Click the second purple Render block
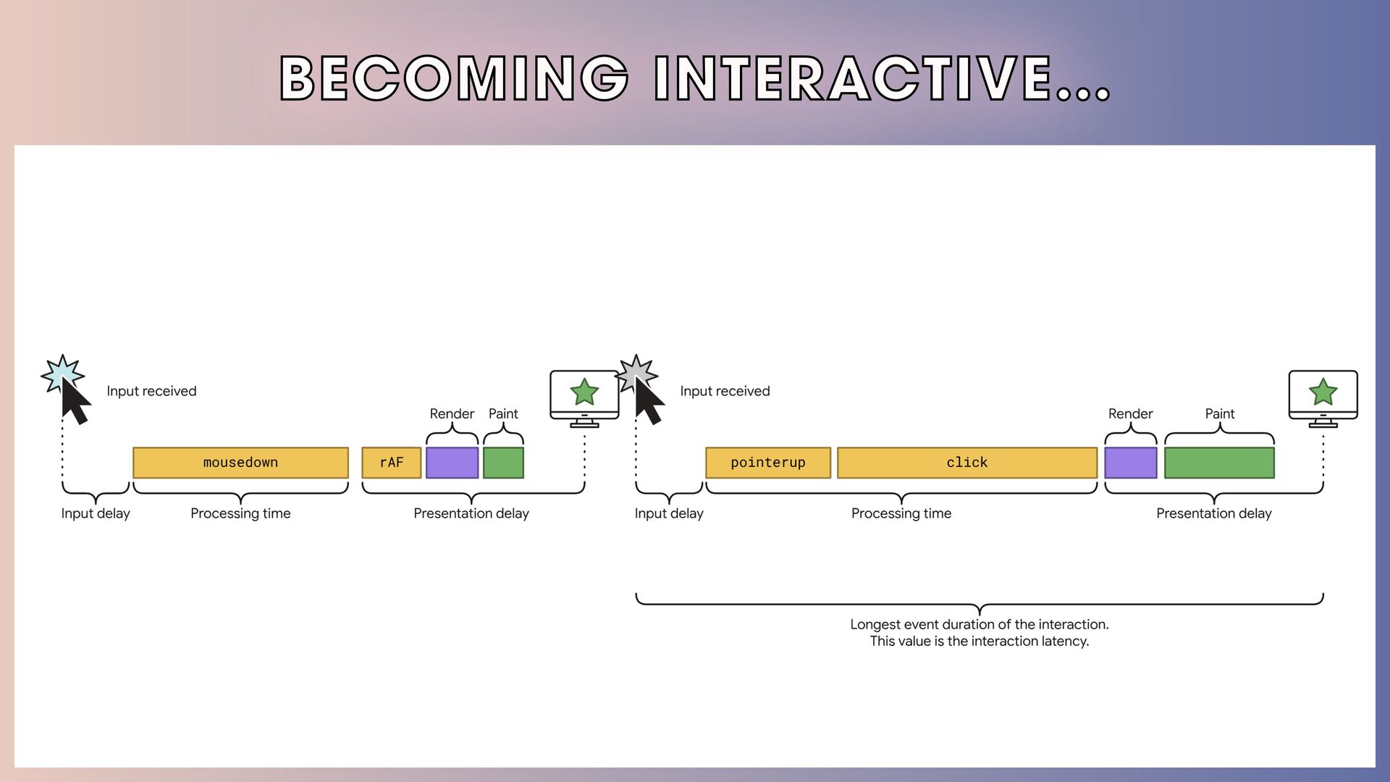 (x=1130, y=463)
